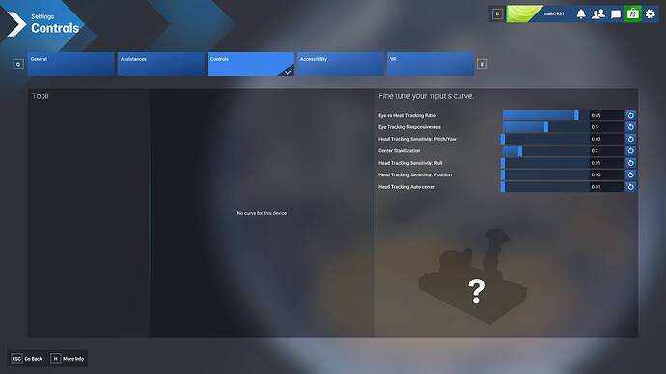The height and width of the screenshot is (374, 666).
Task: Switch to the General tab
Action: (x=70, y=64)
